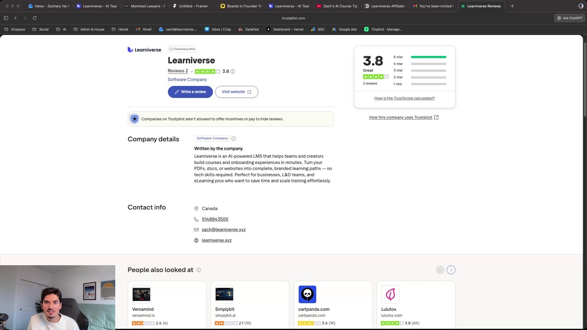The height and width of the screenshot is (330, 587).
Task: Open a new browser tab with plus icon
Action: click(x=512, y=6)
